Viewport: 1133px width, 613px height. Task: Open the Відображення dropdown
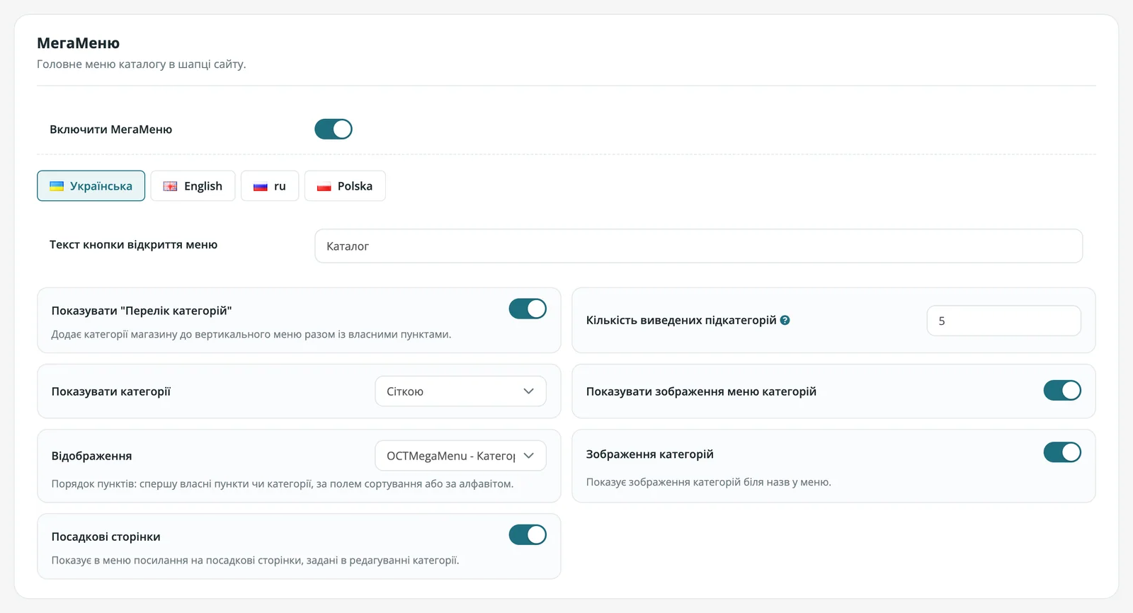[x=460, y=456]
